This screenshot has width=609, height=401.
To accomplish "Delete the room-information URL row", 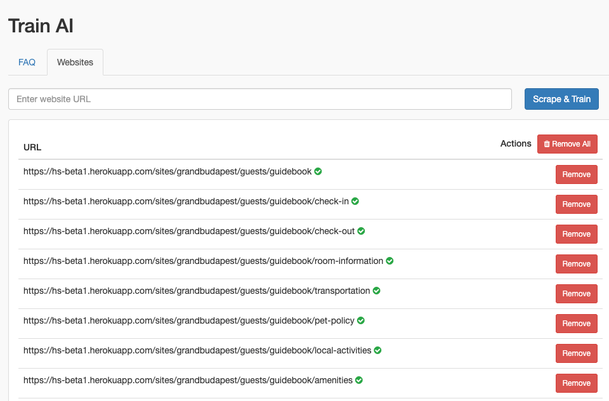I will [x=576, y=264].
